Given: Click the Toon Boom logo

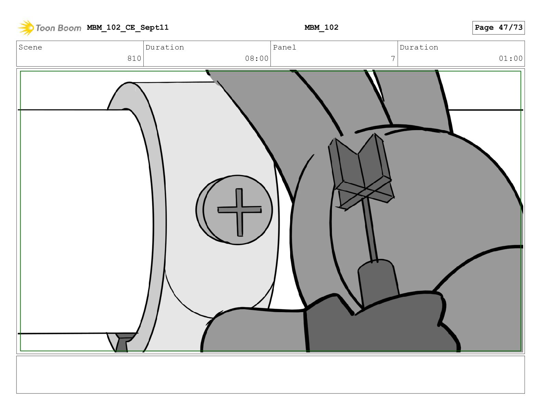Looking at the screenshot, I should click(50, 28).
